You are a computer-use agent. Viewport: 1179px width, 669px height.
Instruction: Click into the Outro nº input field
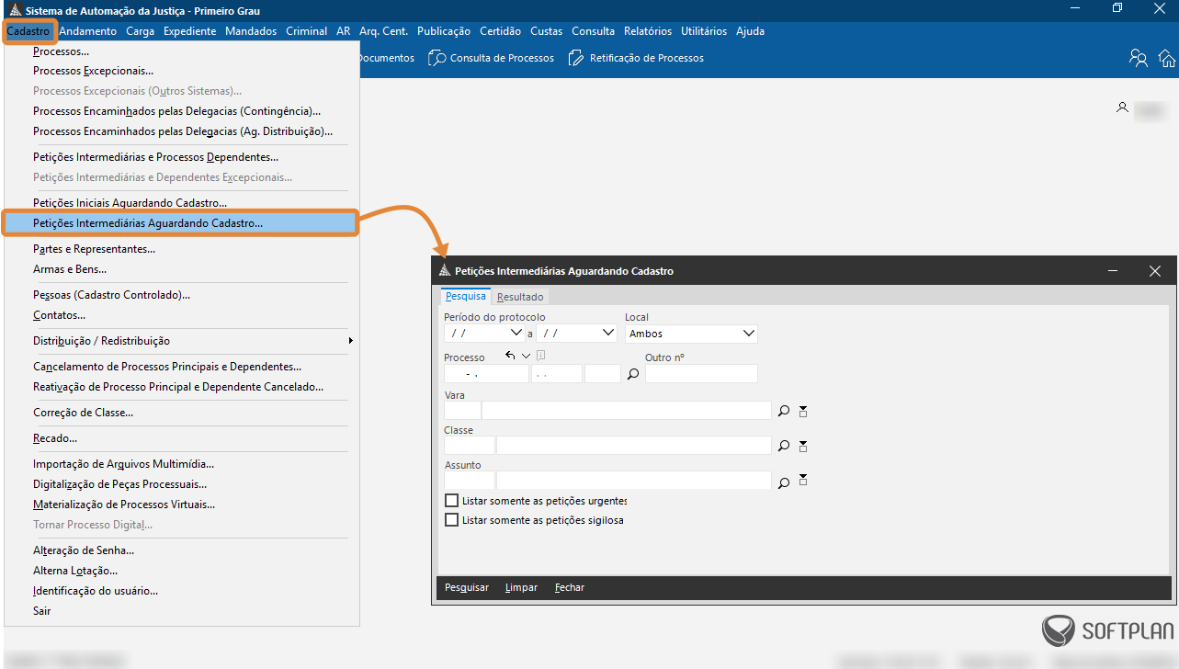(x=701, y=374)
